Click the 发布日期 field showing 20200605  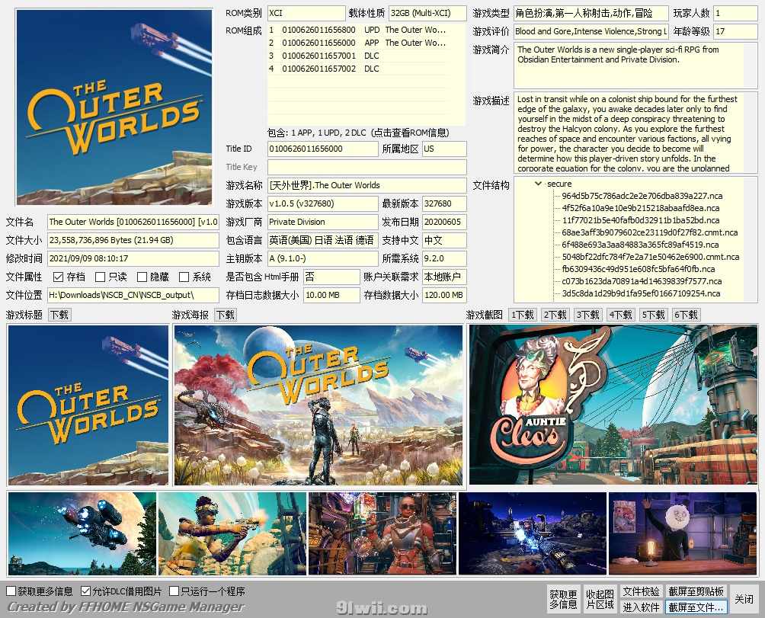coord(444,222)
